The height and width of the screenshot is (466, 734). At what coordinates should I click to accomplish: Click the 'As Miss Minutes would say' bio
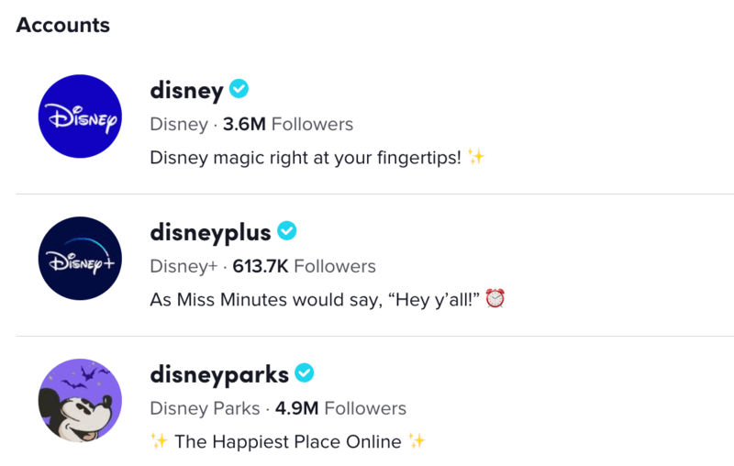tap(315, 299)
